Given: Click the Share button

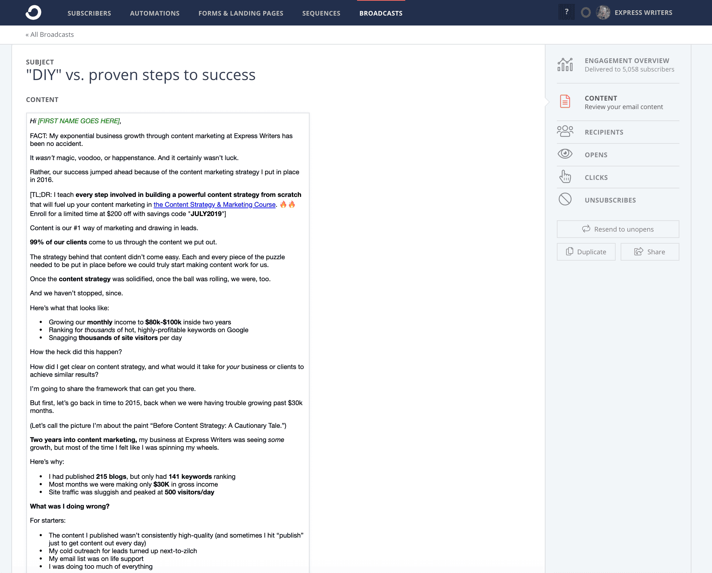Looking at the screenshot, I should (650, 252).
